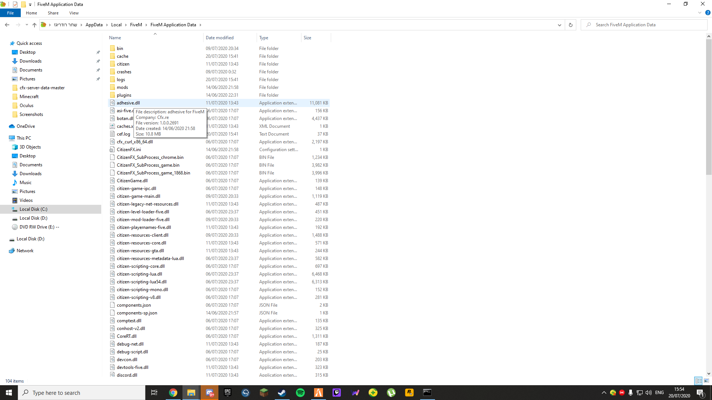This screenshot has width=712, height=400.
Task: Switch to the Home ribbon tab
Action: (x=32, y=13)
